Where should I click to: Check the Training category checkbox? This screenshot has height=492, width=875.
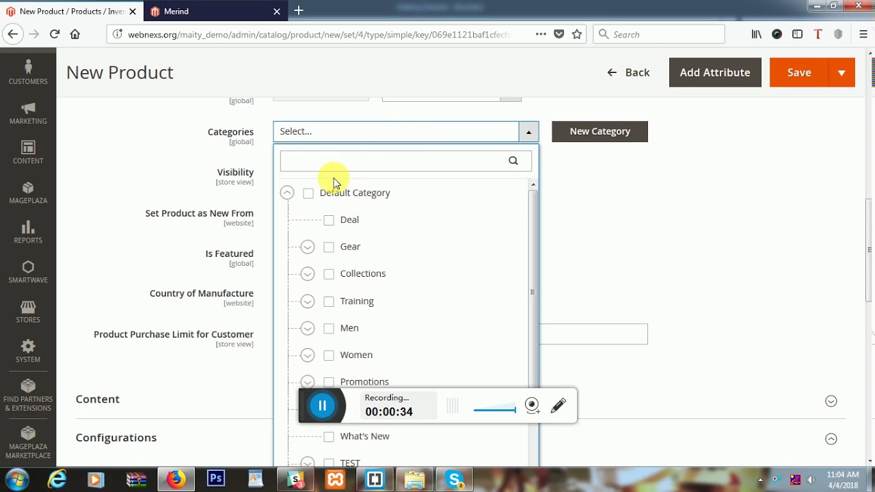(329, 301)
